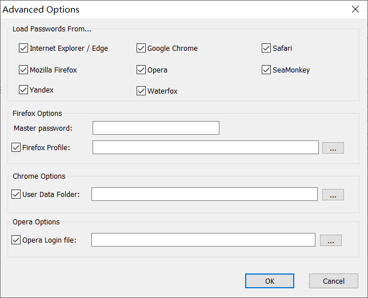Image resolution: width=368 pixels, height=298 pixels.
Task: Browse for Opera Login file
Action: (x=331, y=240)
